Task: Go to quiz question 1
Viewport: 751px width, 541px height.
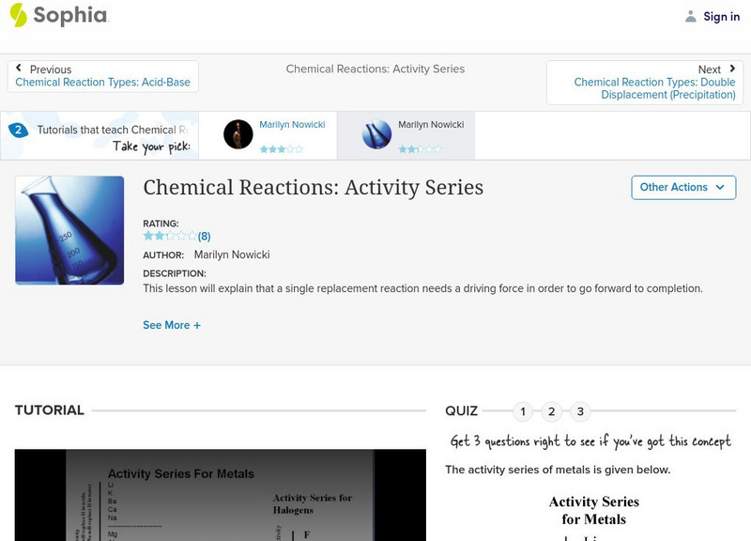Action: (523, 411)
